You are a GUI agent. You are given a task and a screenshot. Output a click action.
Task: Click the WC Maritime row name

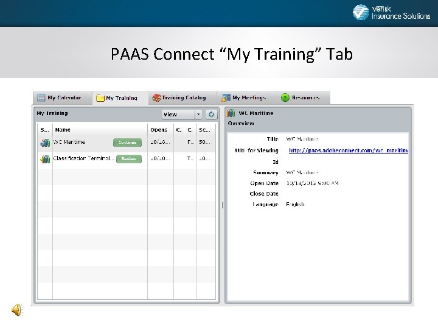[69, 142]
